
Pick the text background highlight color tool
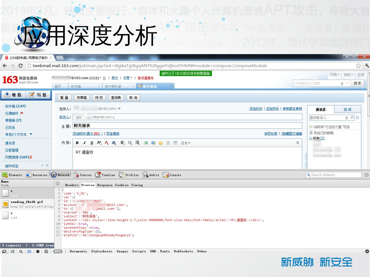tap(114, 143)
